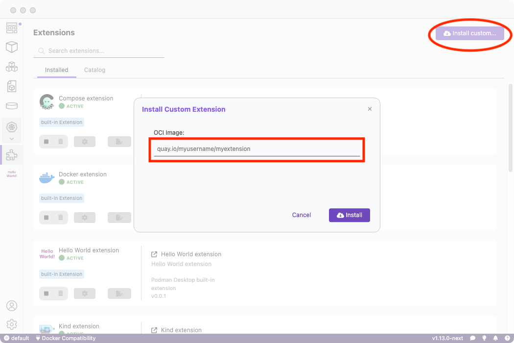Click the Docker extension whale logo
The image size is (514, 343).
[47, 177]
